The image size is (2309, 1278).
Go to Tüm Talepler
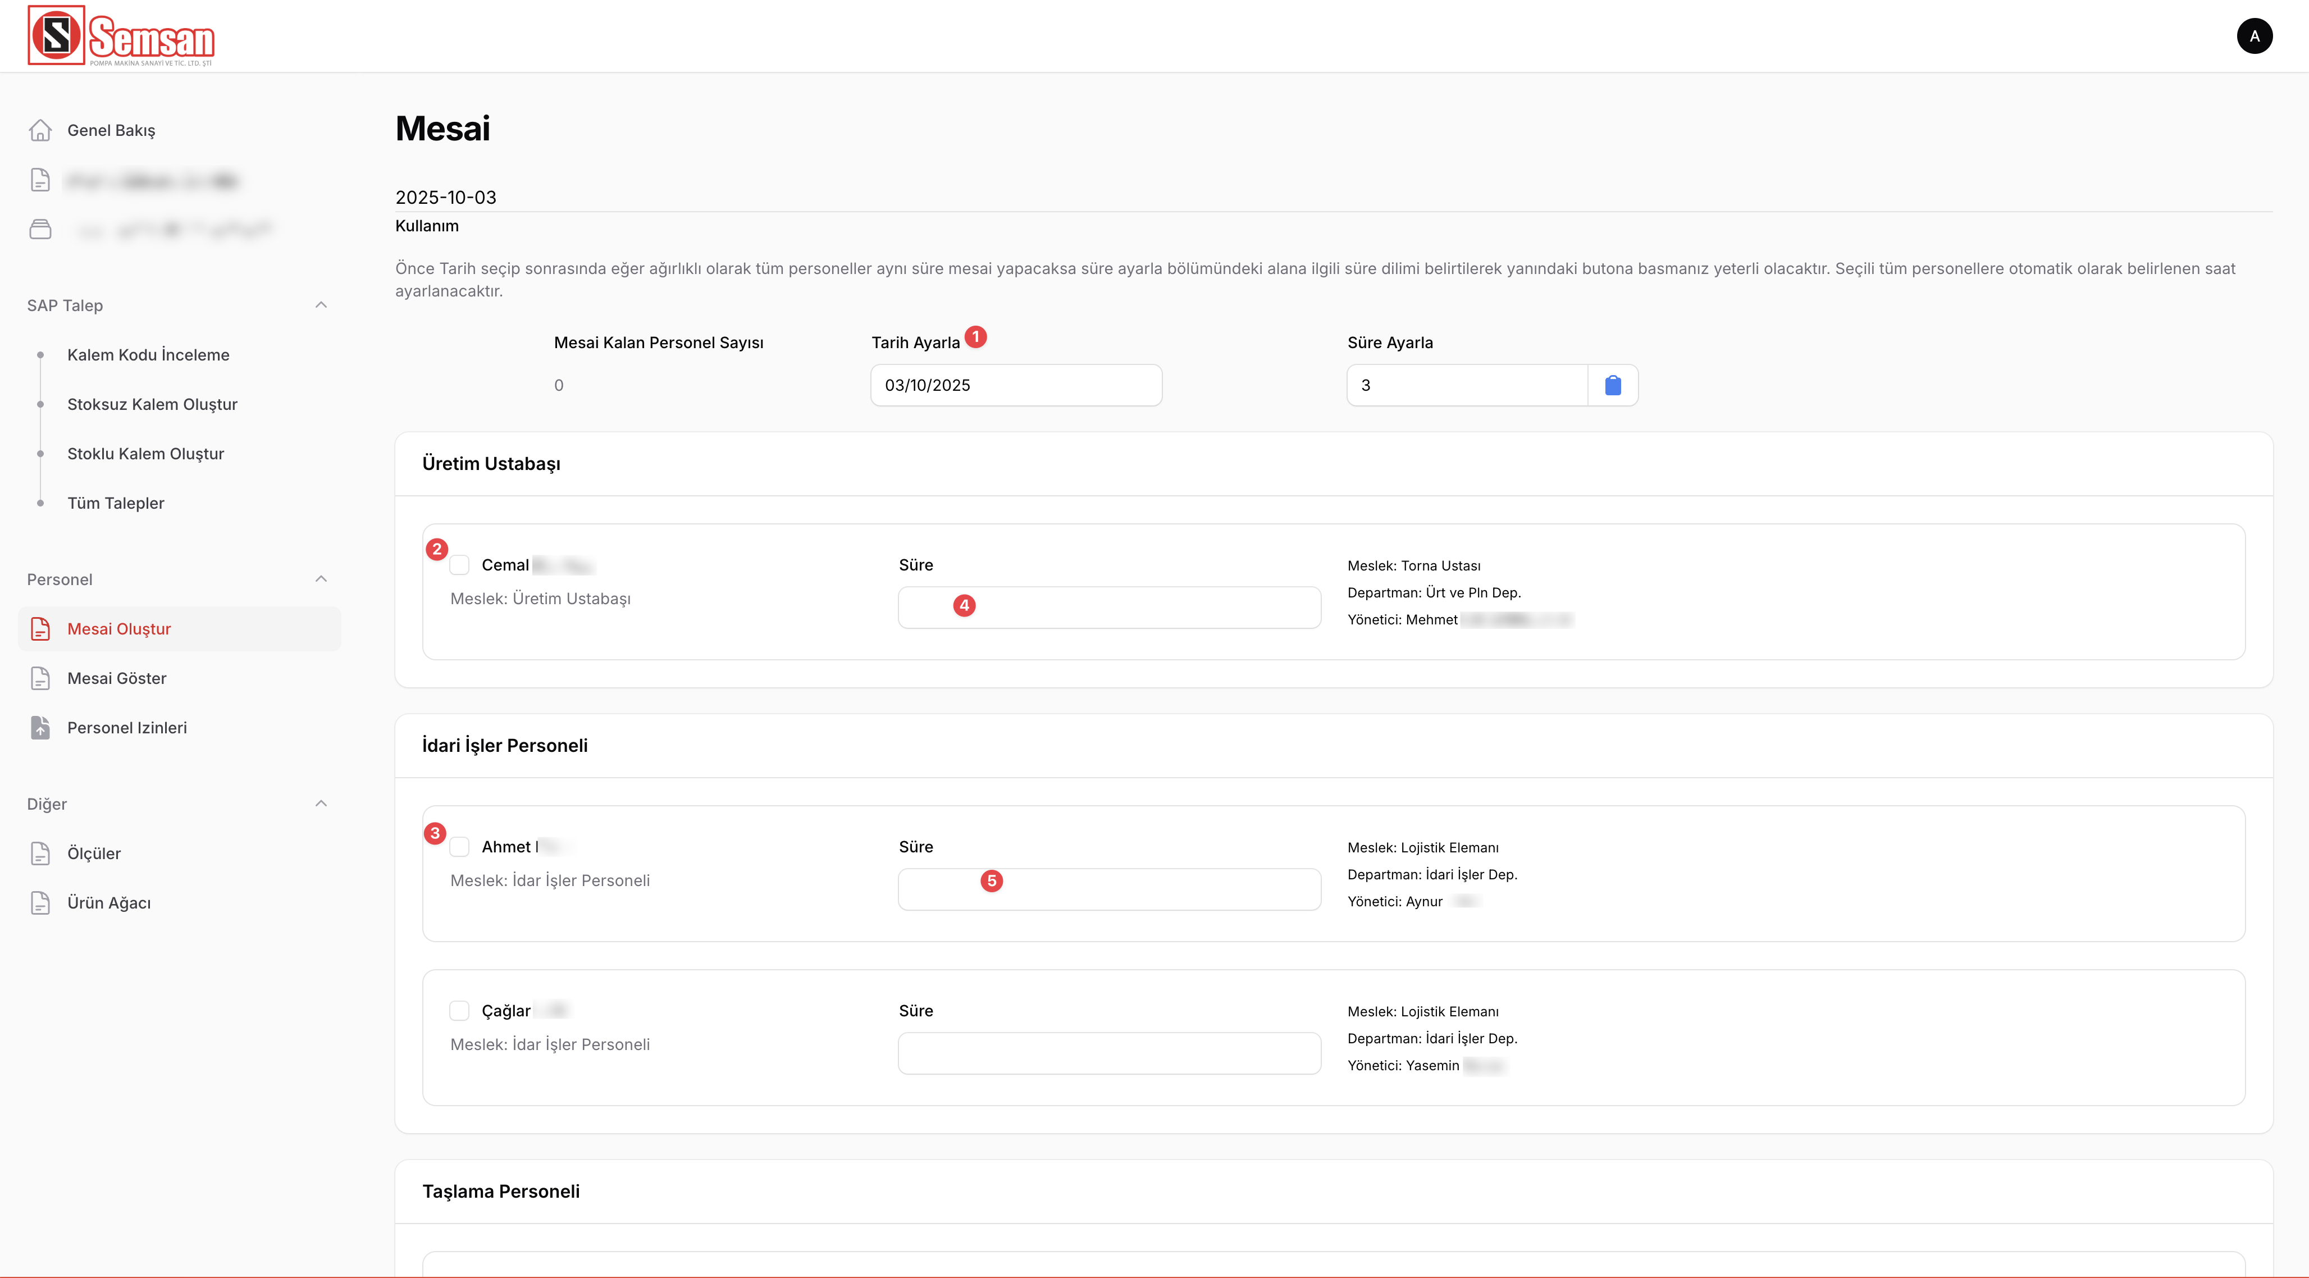coord(116,503)
